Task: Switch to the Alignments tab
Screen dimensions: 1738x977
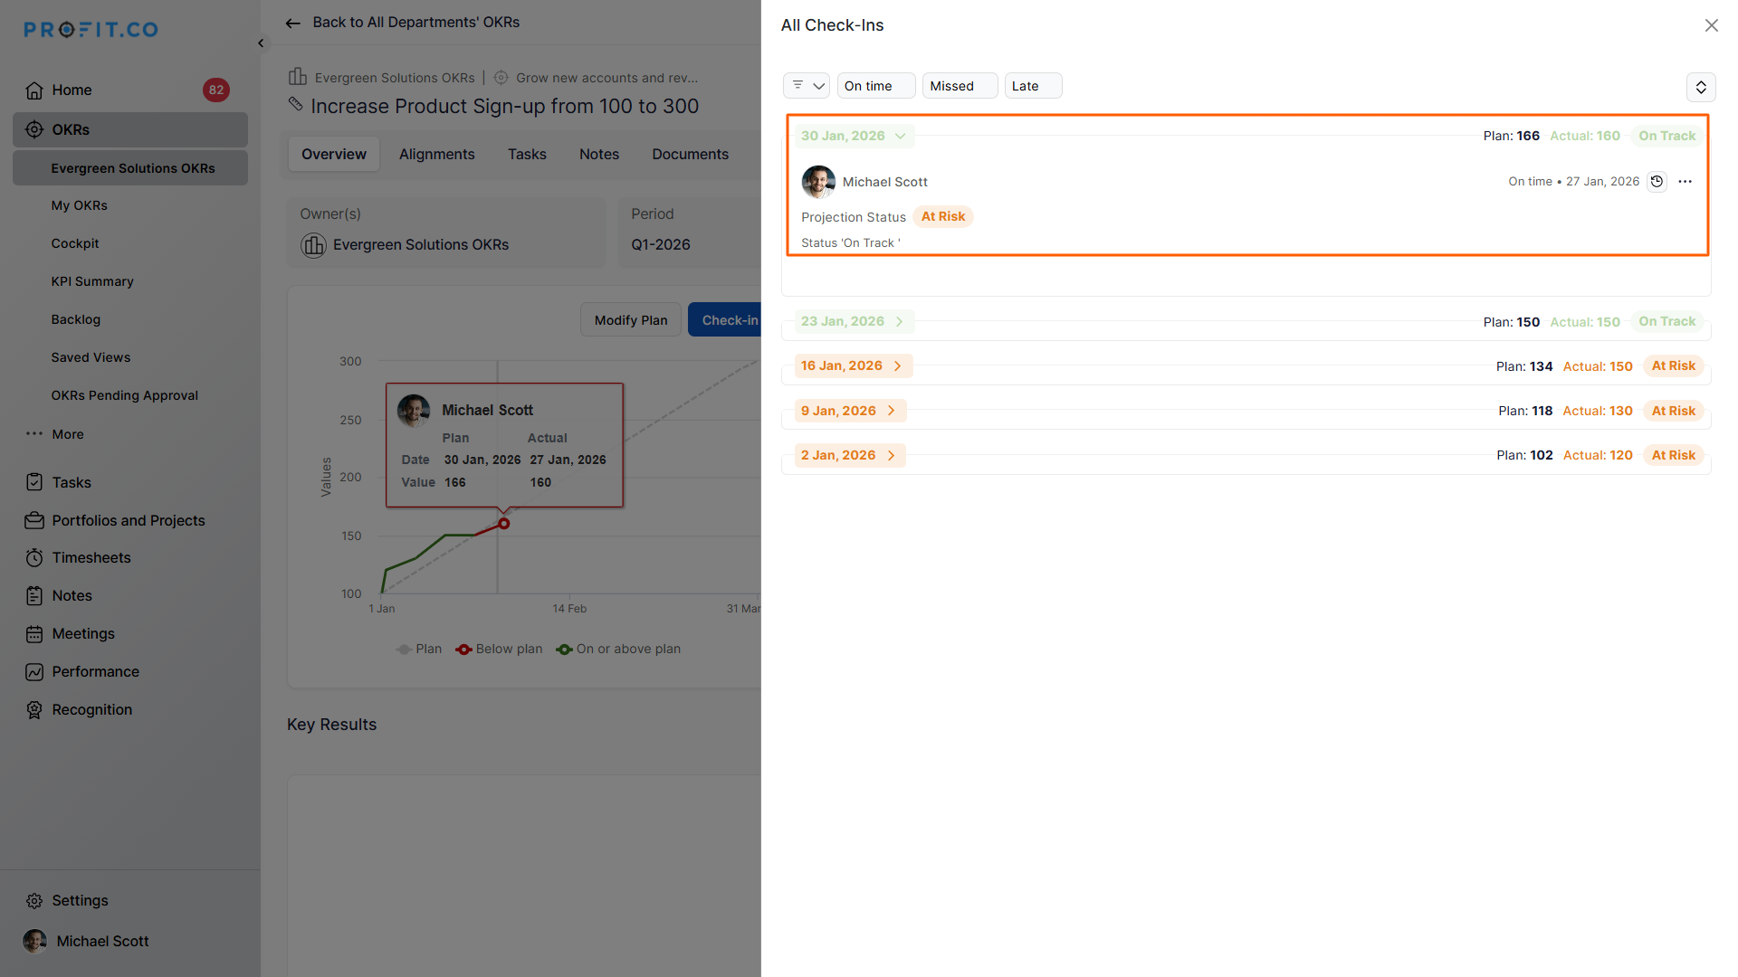Action: (436, 154)
